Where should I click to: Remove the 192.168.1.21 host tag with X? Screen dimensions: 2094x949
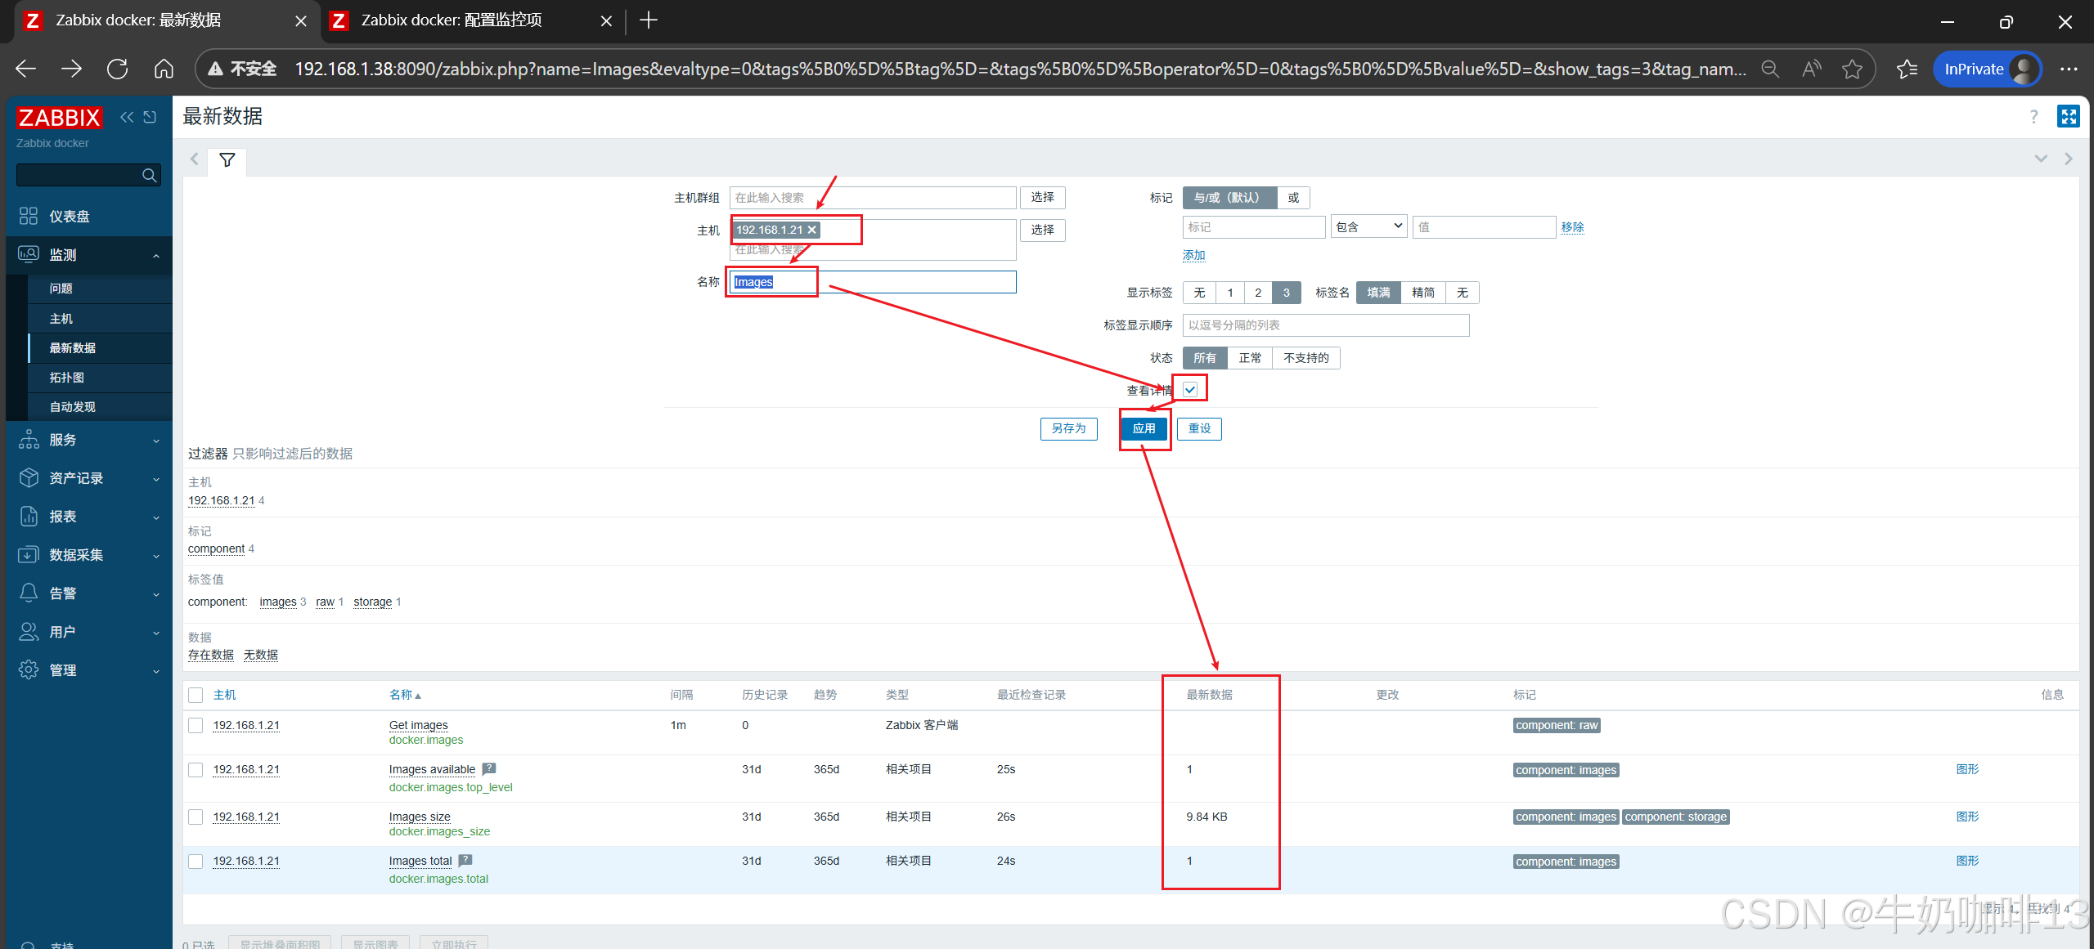tap(812, 230)
